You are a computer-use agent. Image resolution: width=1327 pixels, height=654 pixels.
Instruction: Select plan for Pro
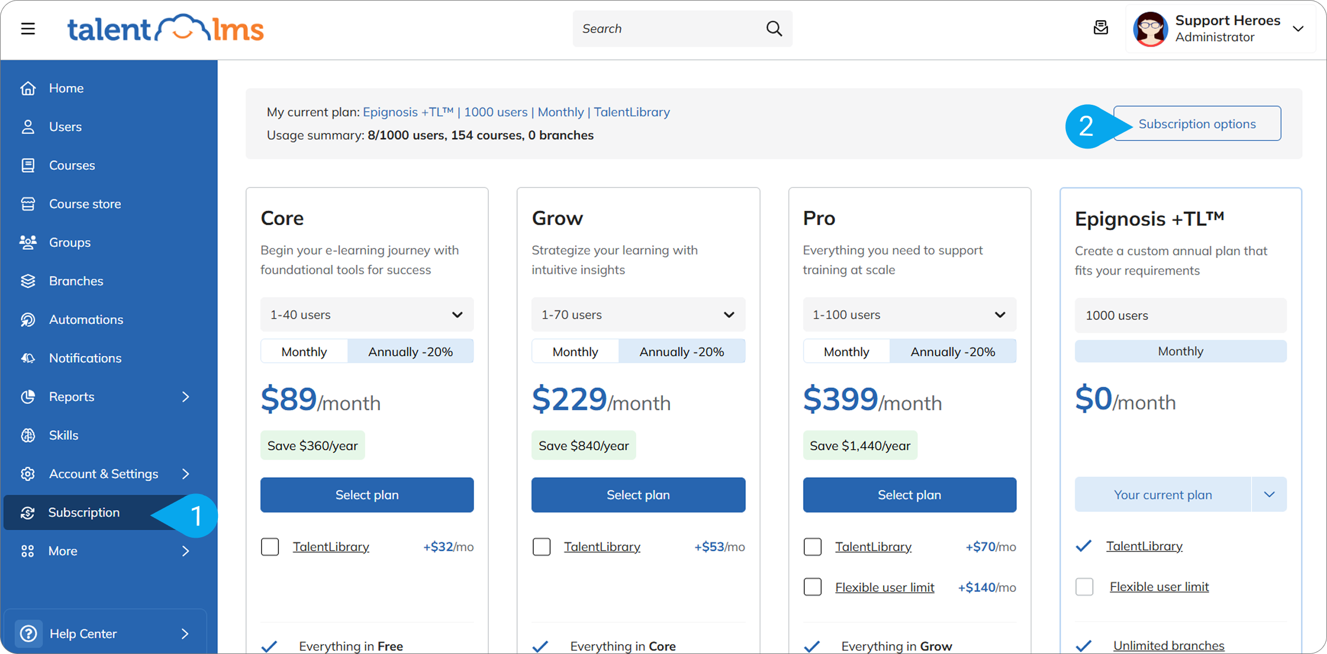click(909, 495)
